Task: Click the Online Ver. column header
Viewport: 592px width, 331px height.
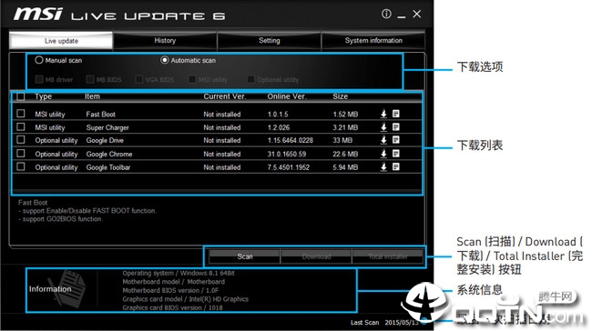Action: point(287,96)
